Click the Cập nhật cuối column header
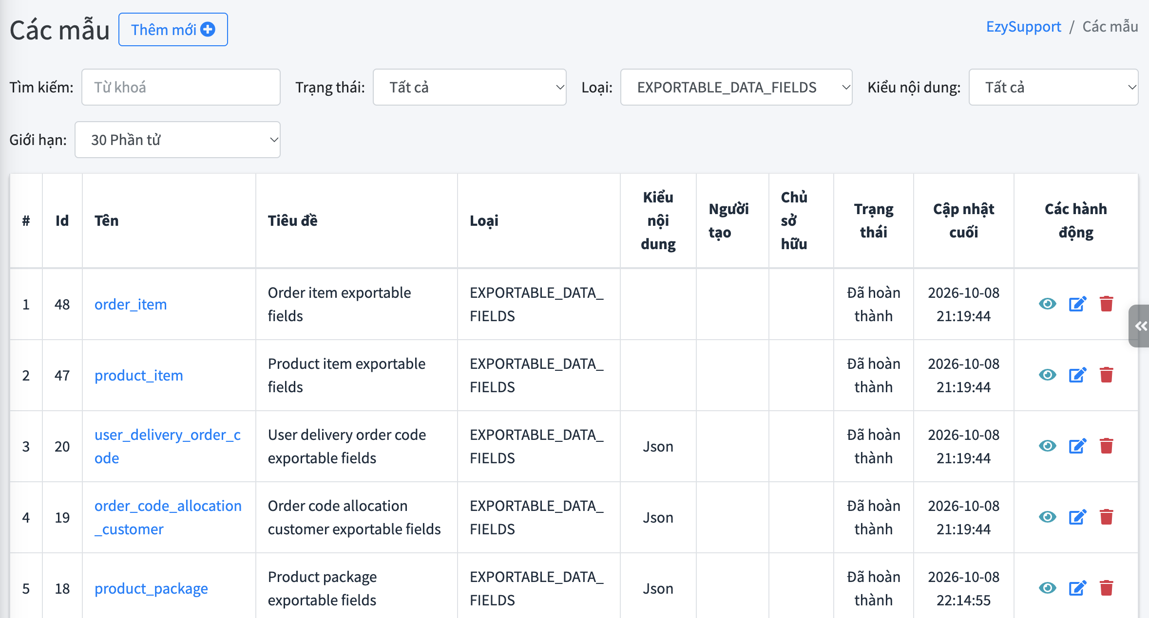Image resolution: width=1149 pixels, height=618 pixels. (963, 220)
